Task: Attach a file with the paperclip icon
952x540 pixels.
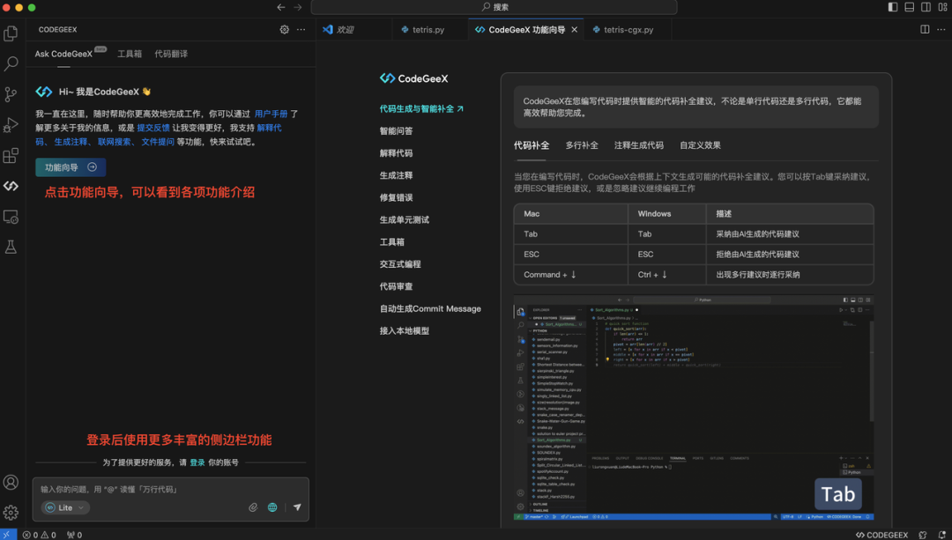Action: pyautogui.click(x=253, y=507)
